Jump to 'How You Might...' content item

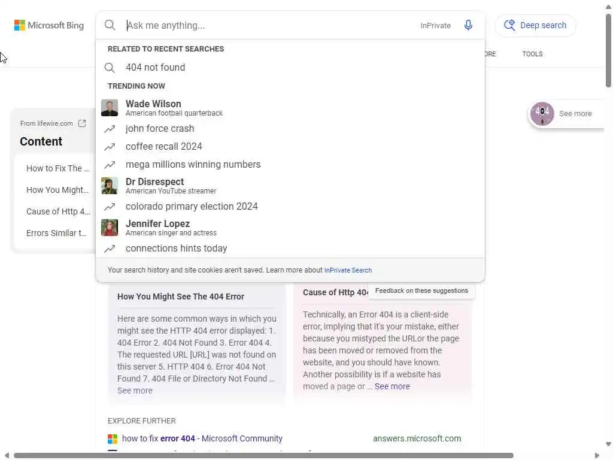click(57, 190)
